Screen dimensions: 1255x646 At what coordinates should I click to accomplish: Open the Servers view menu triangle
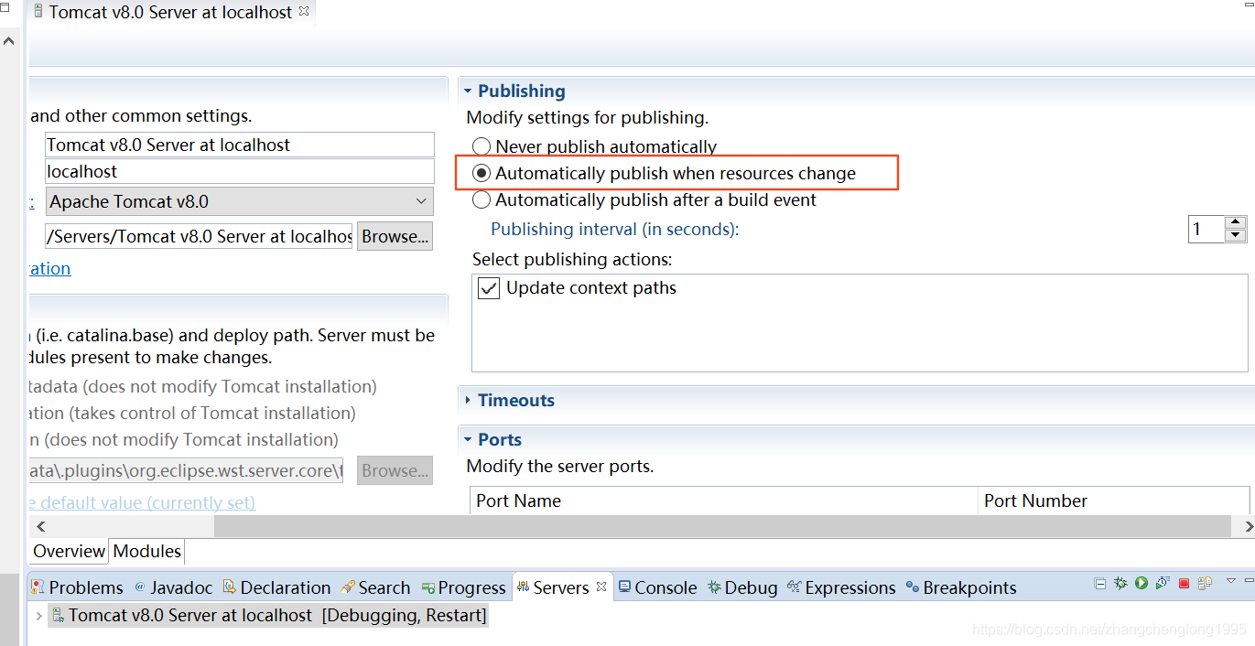1231,580
